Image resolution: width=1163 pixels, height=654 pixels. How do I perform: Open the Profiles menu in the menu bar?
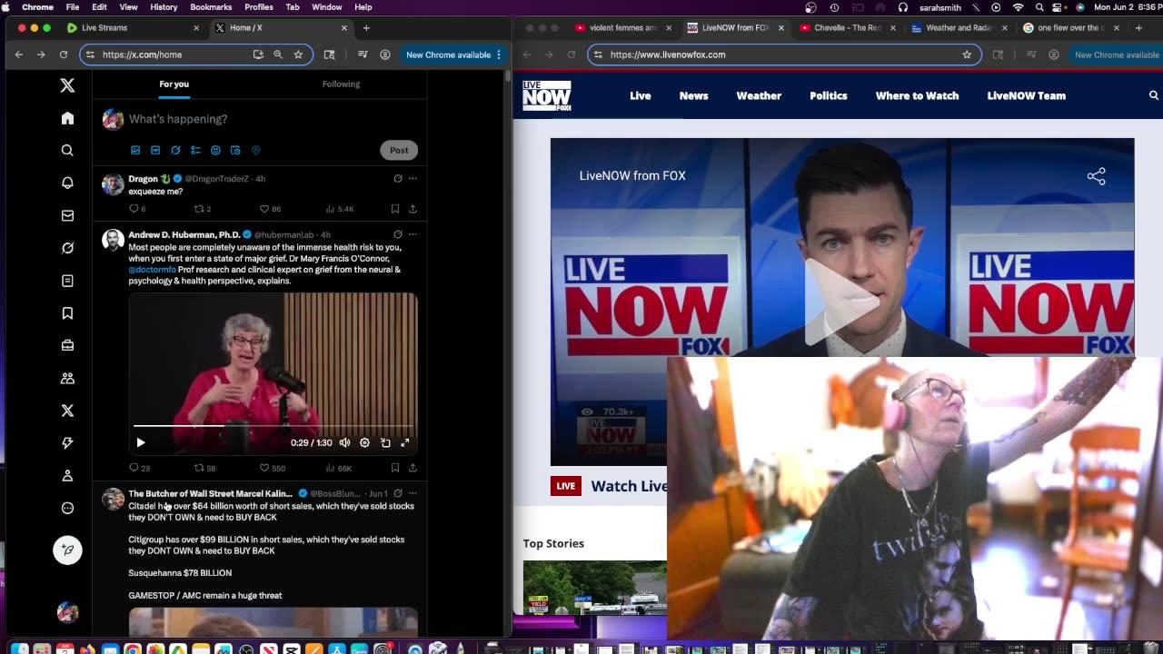coord(259,7)
